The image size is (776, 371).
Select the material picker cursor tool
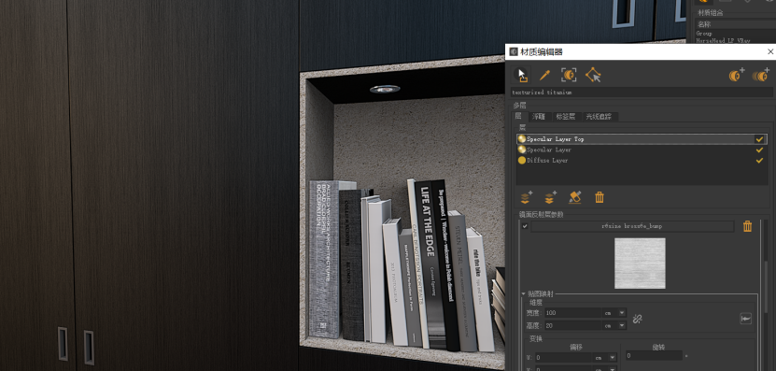tap(521, 75)
